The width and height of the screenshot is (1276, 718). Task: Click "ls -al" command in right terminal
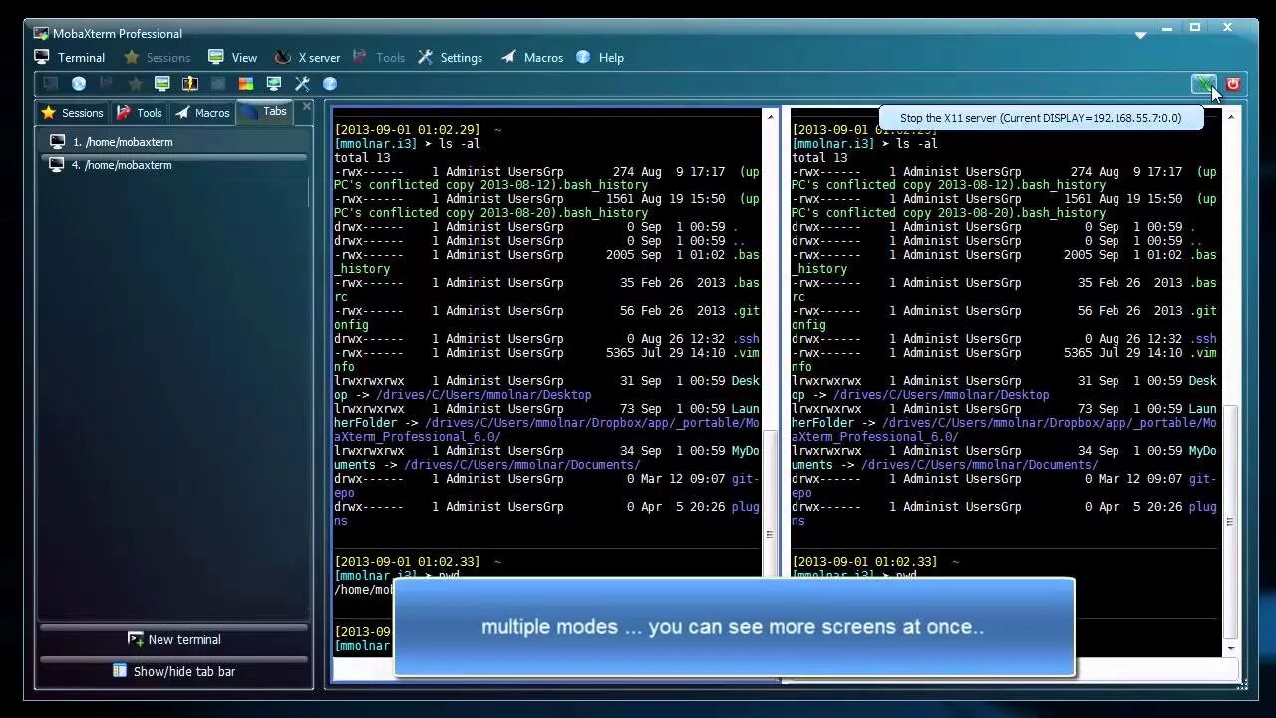tap(917, 143)
